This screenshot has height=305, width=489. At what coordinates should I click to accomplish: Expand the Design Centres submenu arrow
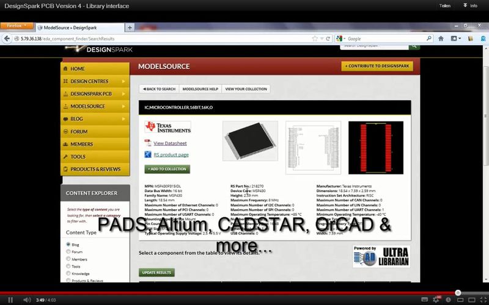(x=123, y=81)
